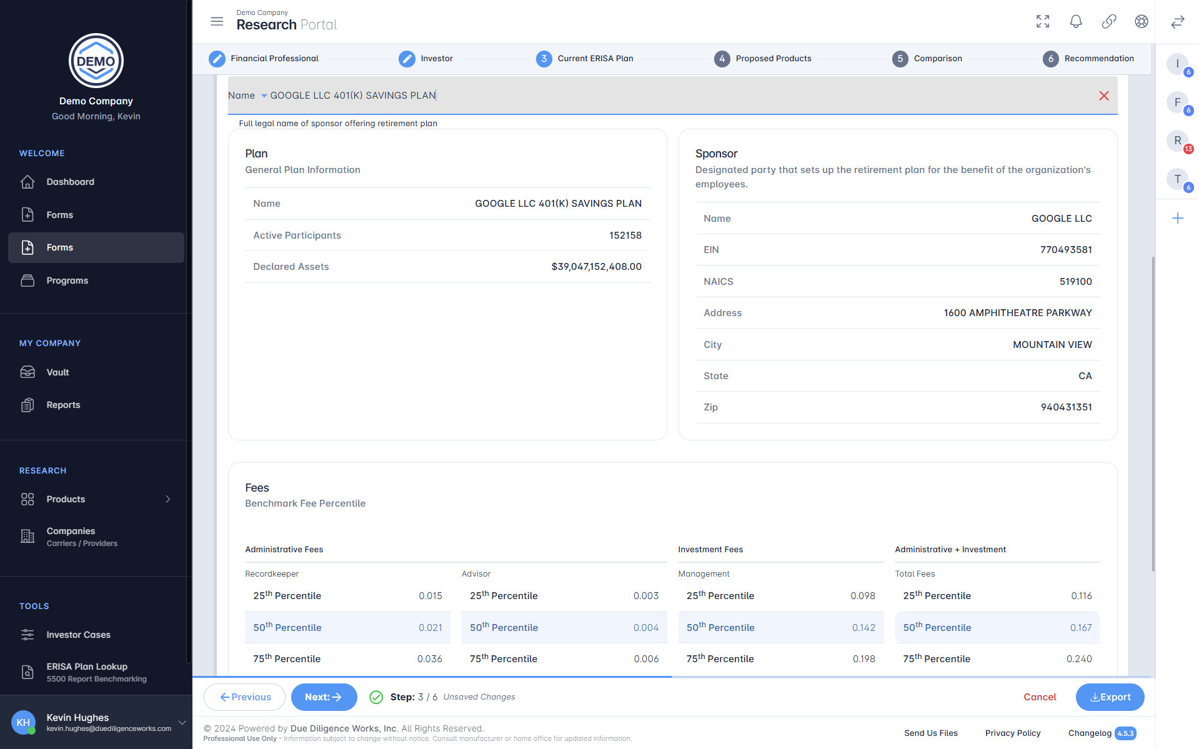Click the Zip value 940431351
Viewport: 1199px width, 749px height.
[1067, 407]
